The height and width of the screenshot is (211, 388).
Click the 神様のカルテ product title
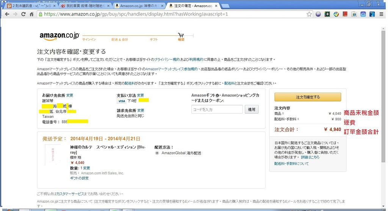click(108, 149)
